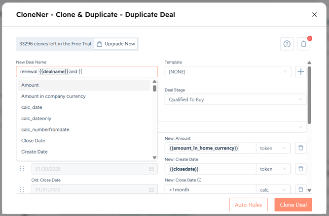Select Close Date from the token list

click(84, 141)
